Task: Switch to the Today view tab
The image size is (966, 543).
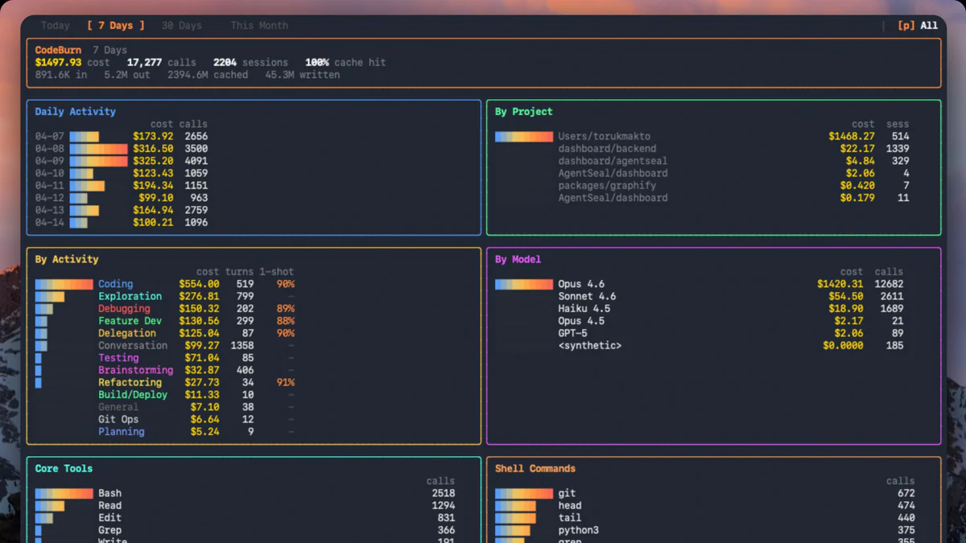Action: (x=54, y=25)
